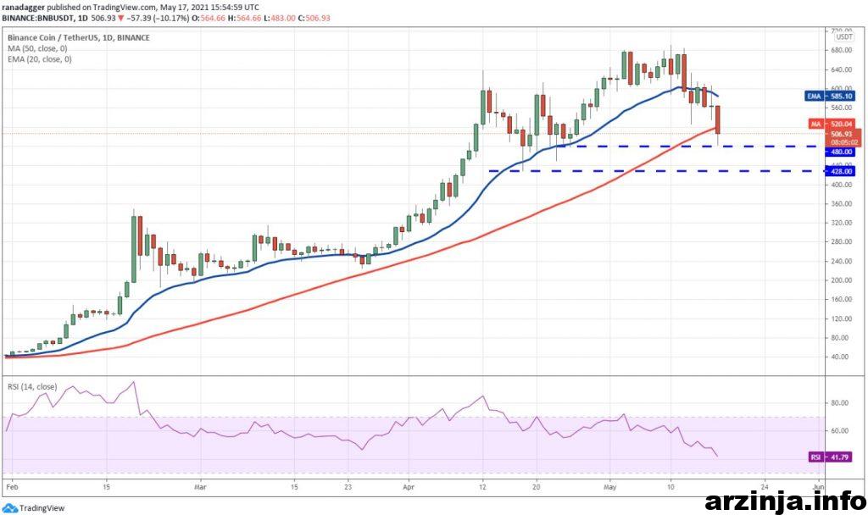The height and width of the screenshot is (515, 868).
Task: Click the 80.00 label on RSI axis
Action: tap(840, 402)
